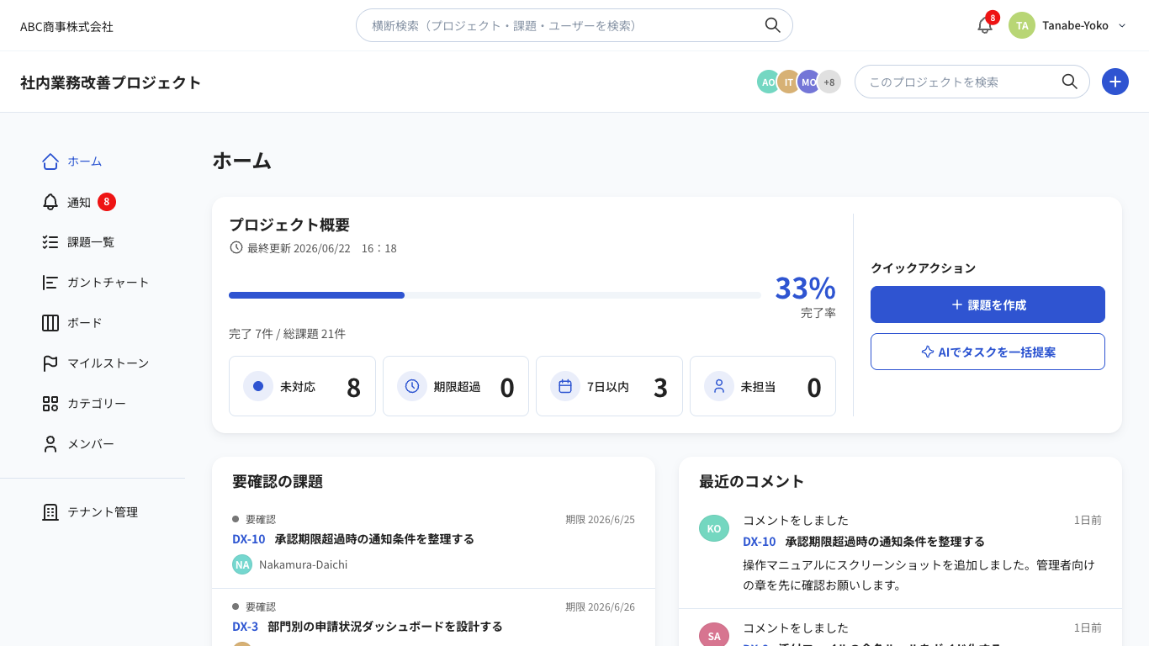Image resolution: width=1149 pixels, height=646 pixels.
Task: Click the SA commenter avatar
Action: pos(714,635)
